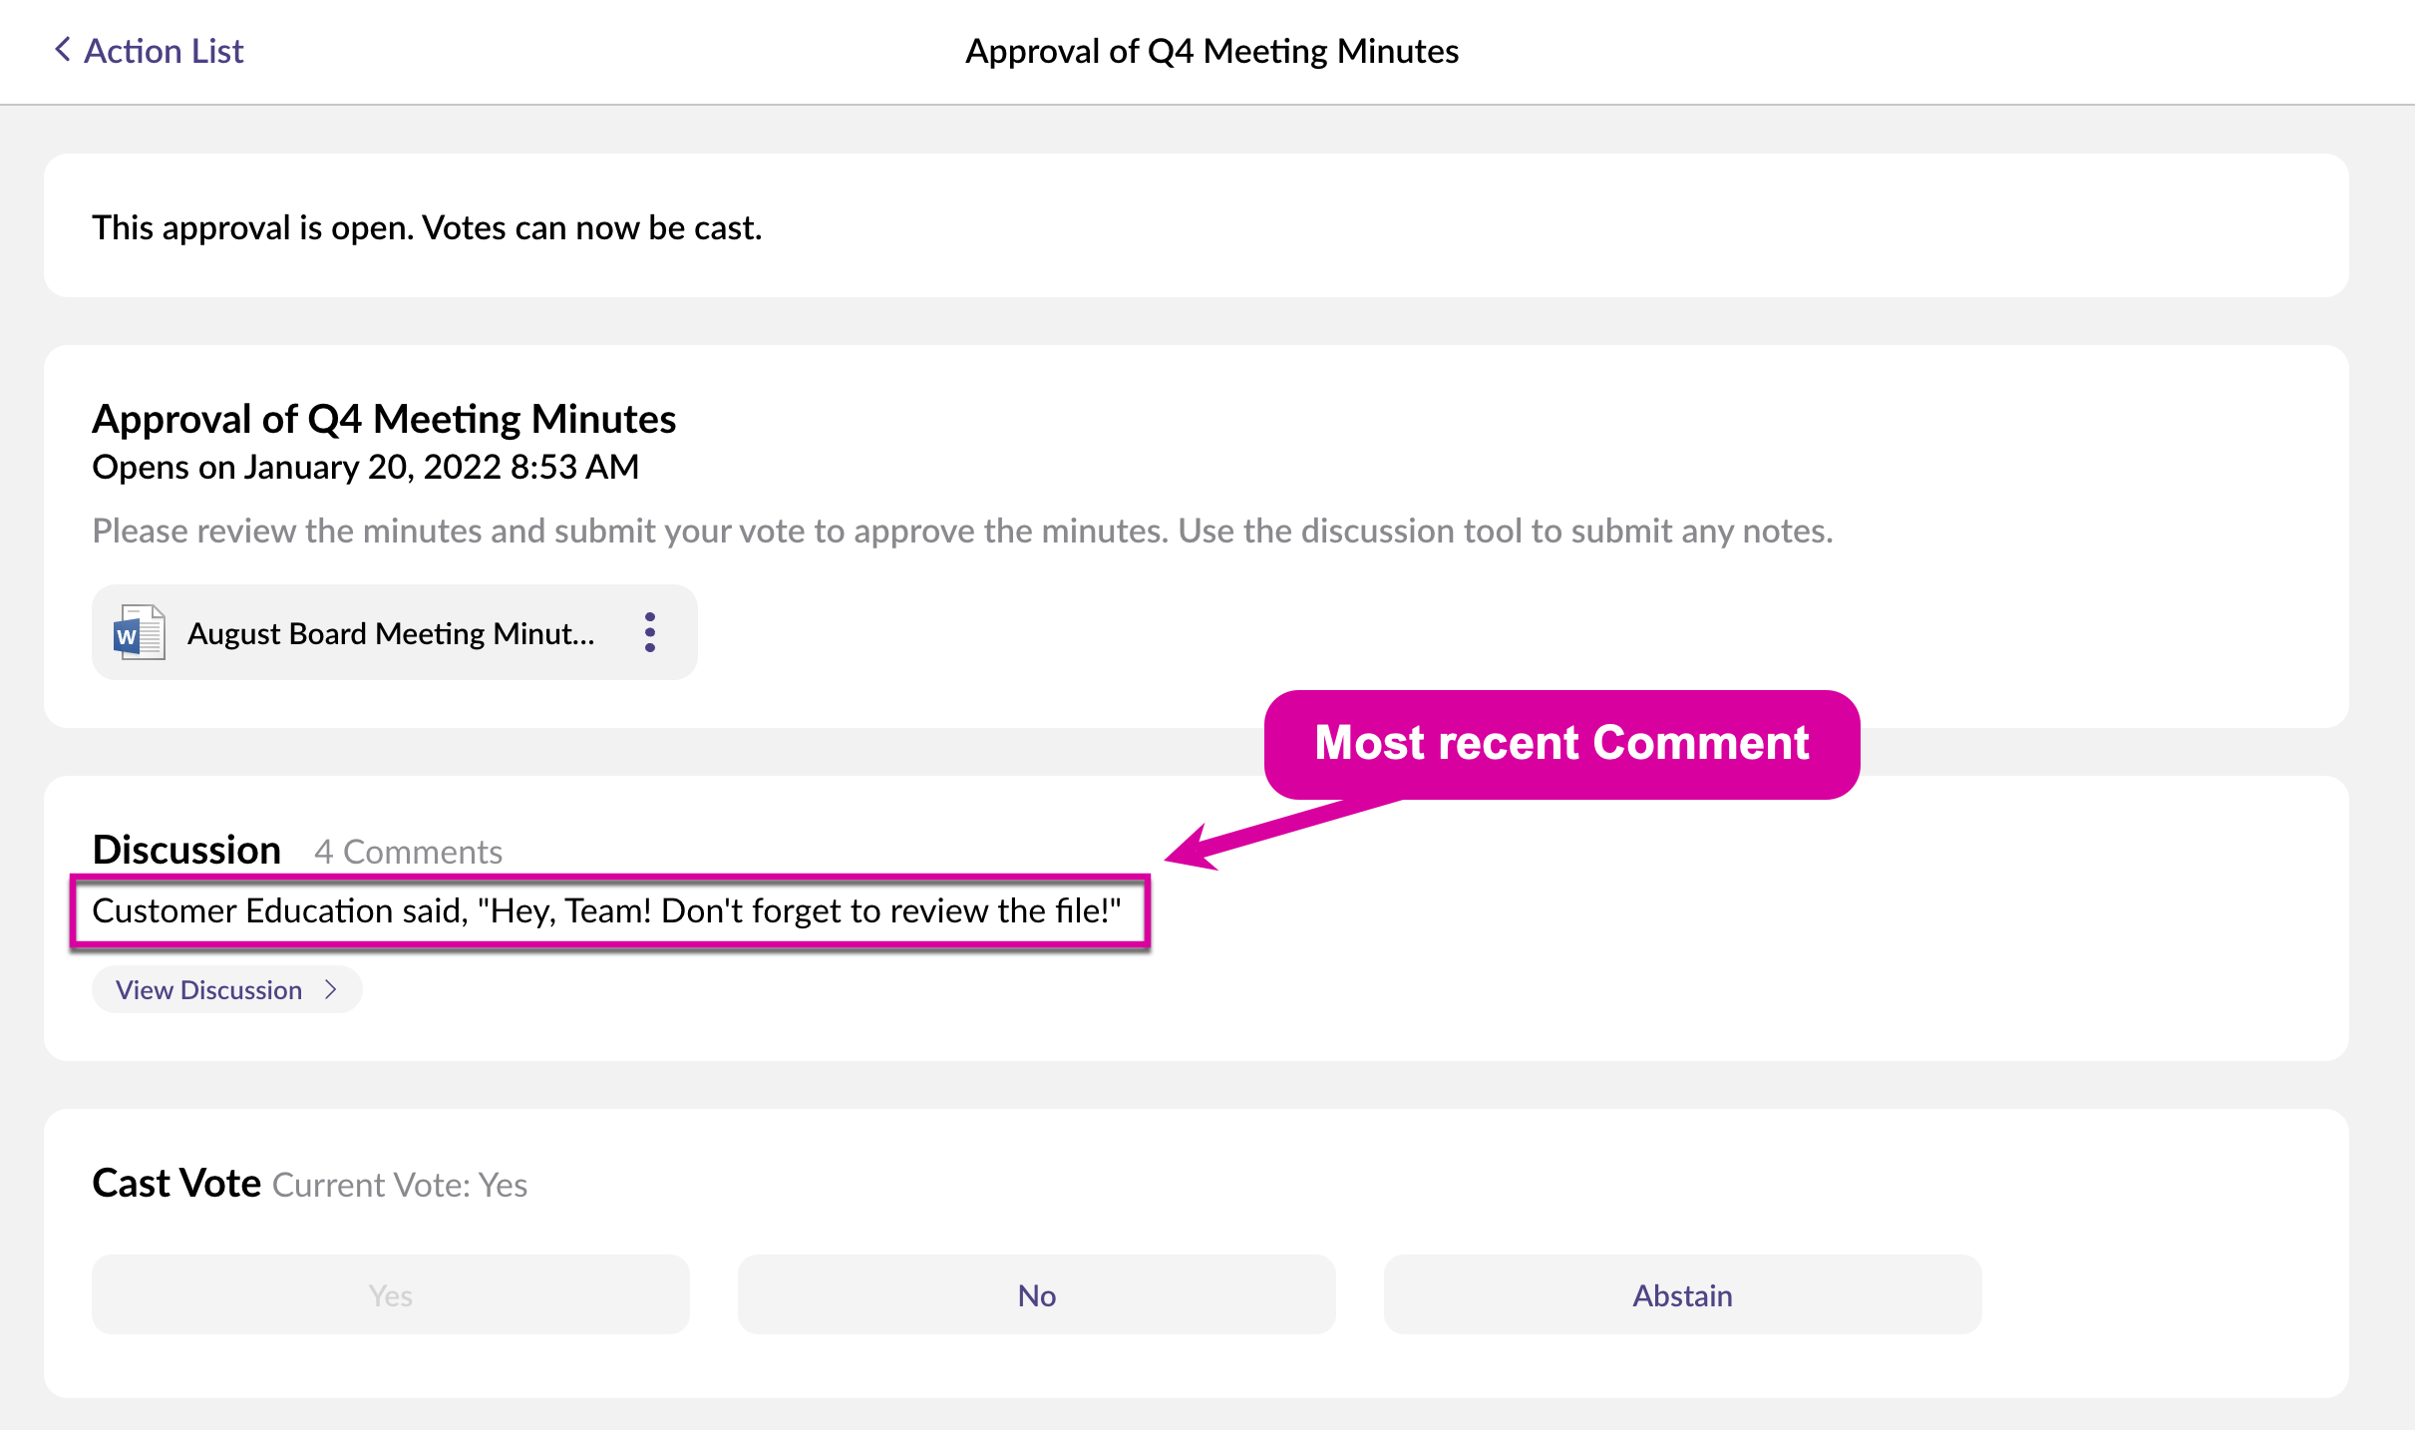Go back to the Action List

point(164,51)
